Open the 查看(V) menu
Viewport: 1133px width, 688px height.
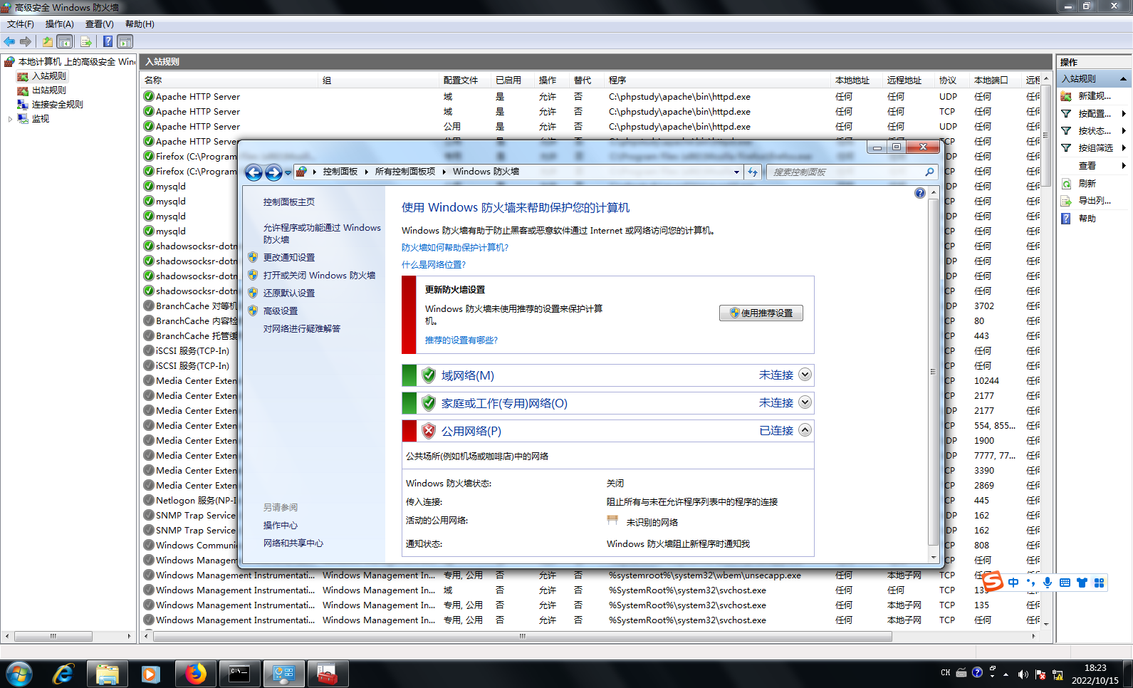(x=100, y=24)
